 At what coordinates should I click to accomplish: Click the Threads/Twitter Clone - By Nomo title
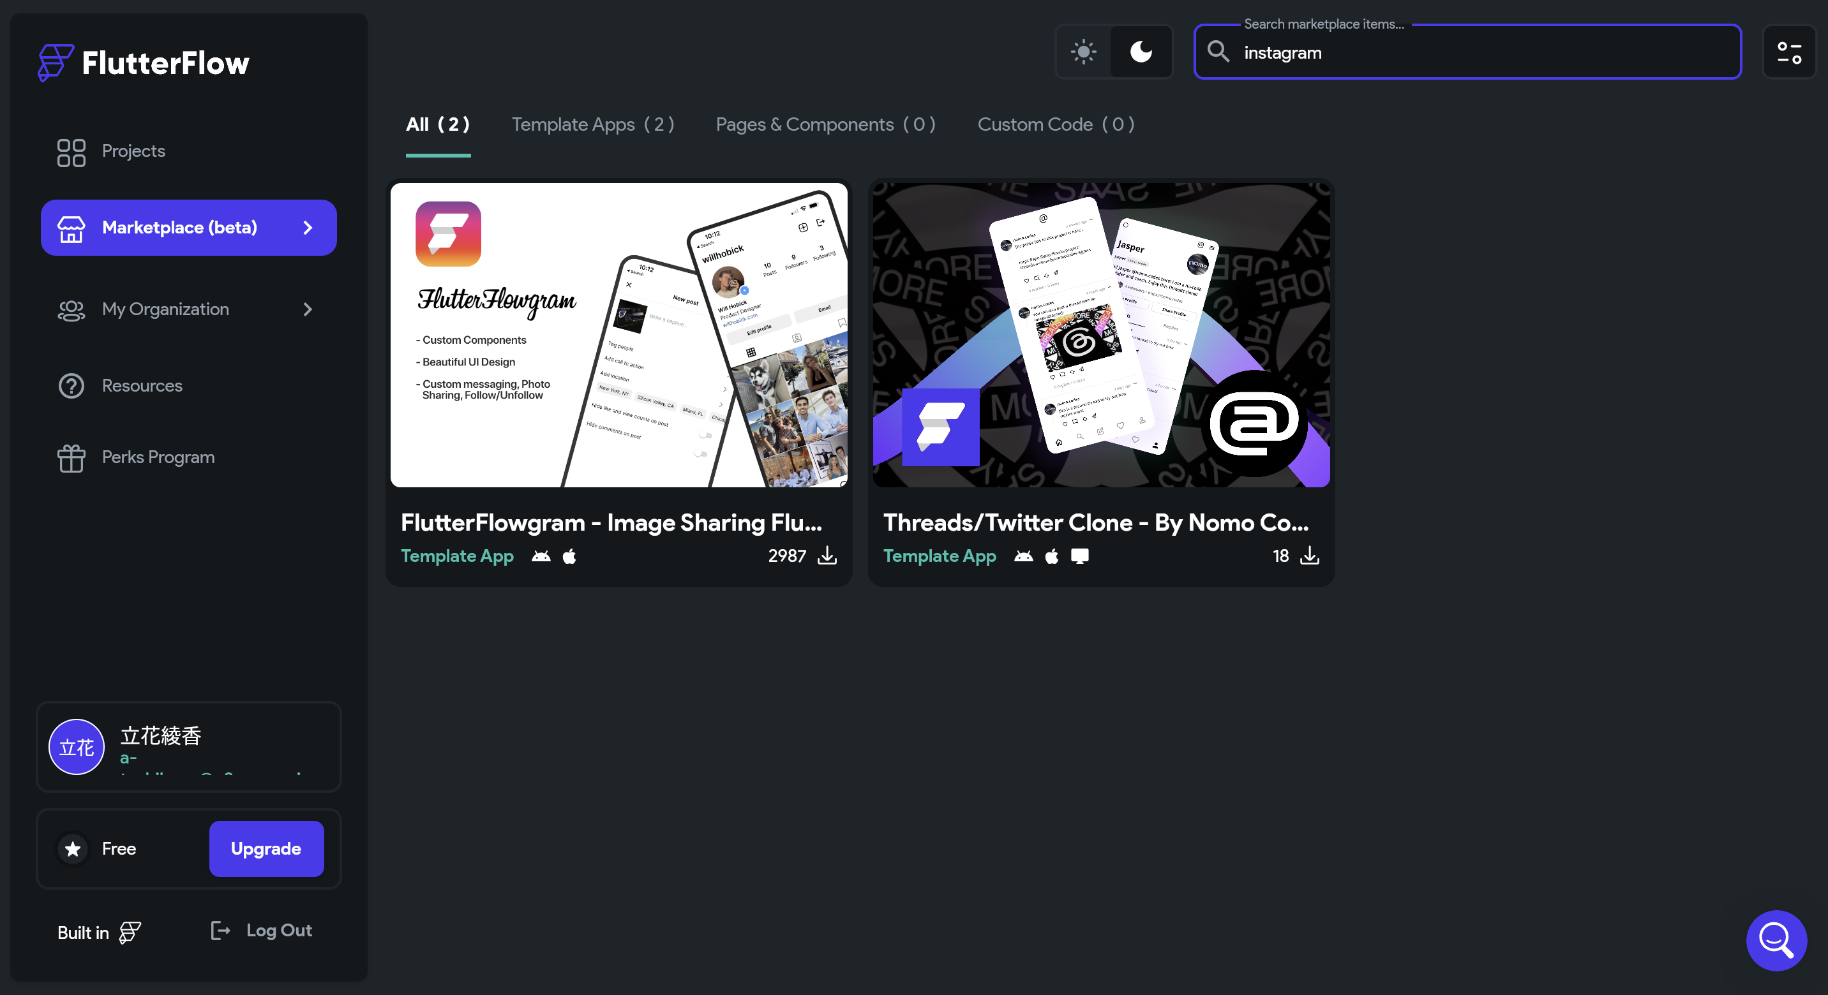pos(1097,522)
